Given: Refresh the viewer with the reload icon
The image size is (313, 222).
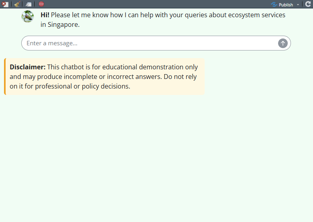Looking at the screenshot, I should pos(308,4).
